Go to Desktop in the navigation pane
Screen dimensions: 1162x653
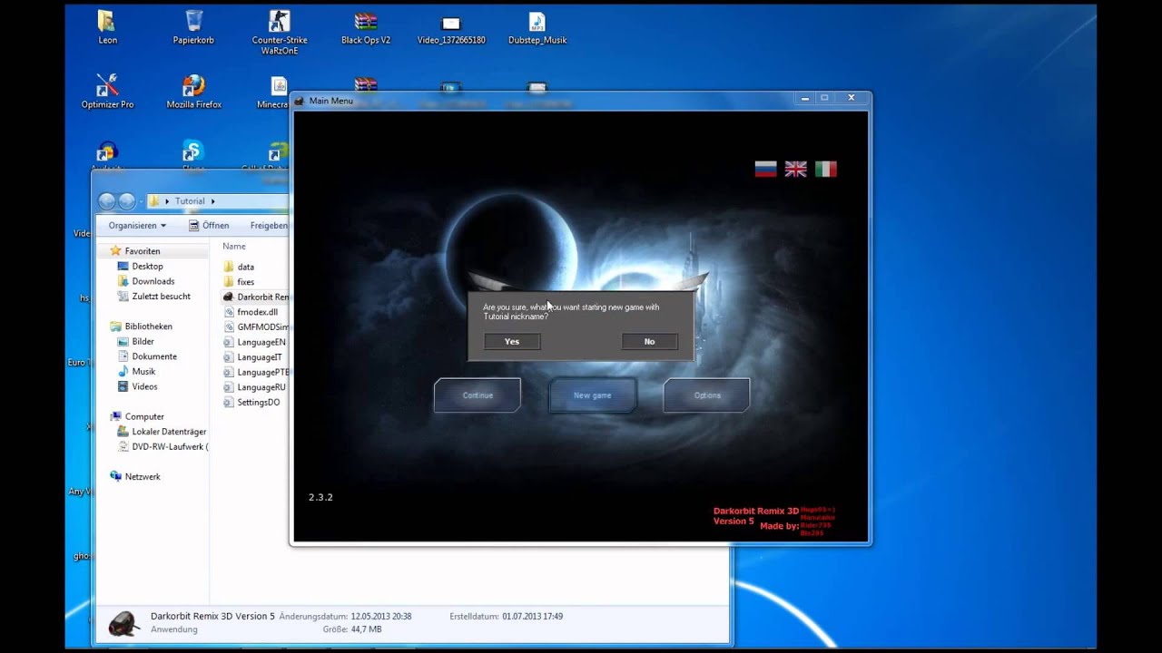[x=141, y=267]
